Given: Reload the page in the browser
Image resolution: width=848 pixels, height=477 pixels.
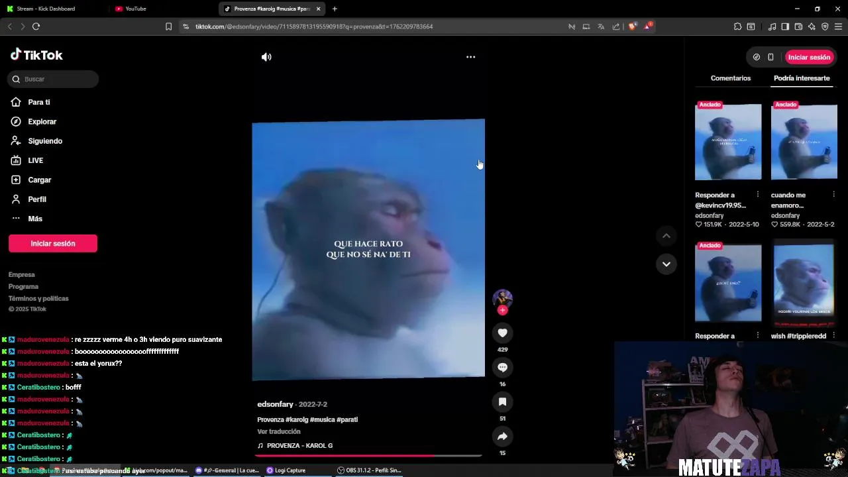Looking at the screenshot, I should 36,26.
